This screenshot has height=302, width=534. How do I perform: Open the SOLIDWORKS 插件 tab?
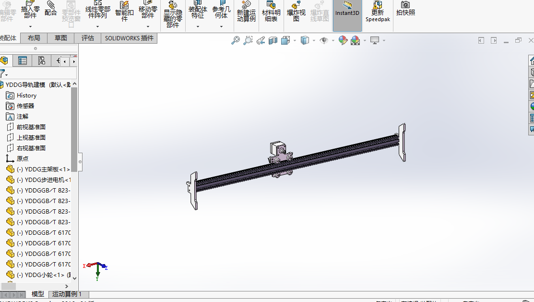click(129, 38)
